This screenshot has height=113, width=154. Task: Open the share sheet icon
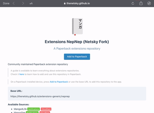click(141, 3)
